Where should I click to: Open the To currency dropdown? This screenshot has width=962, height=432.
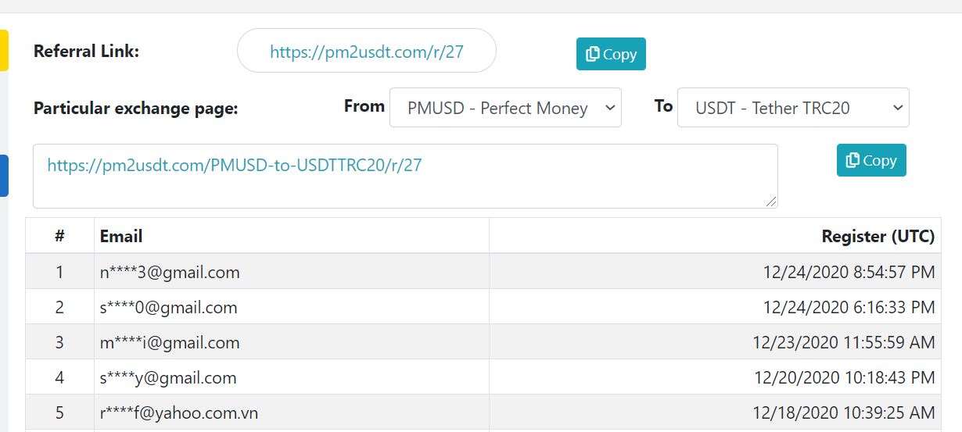point(793,108)
